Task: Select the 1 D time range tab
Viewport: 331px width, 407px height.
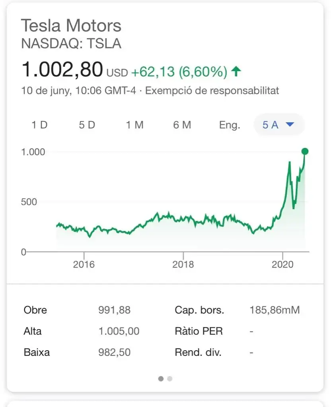Action: pyautogui.click(x=39, y=125)
